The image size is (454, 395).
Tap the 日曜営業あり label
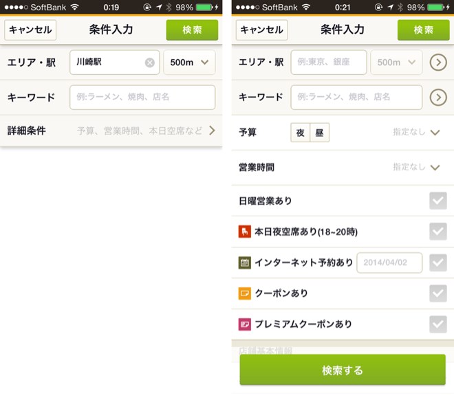(265, 201)
